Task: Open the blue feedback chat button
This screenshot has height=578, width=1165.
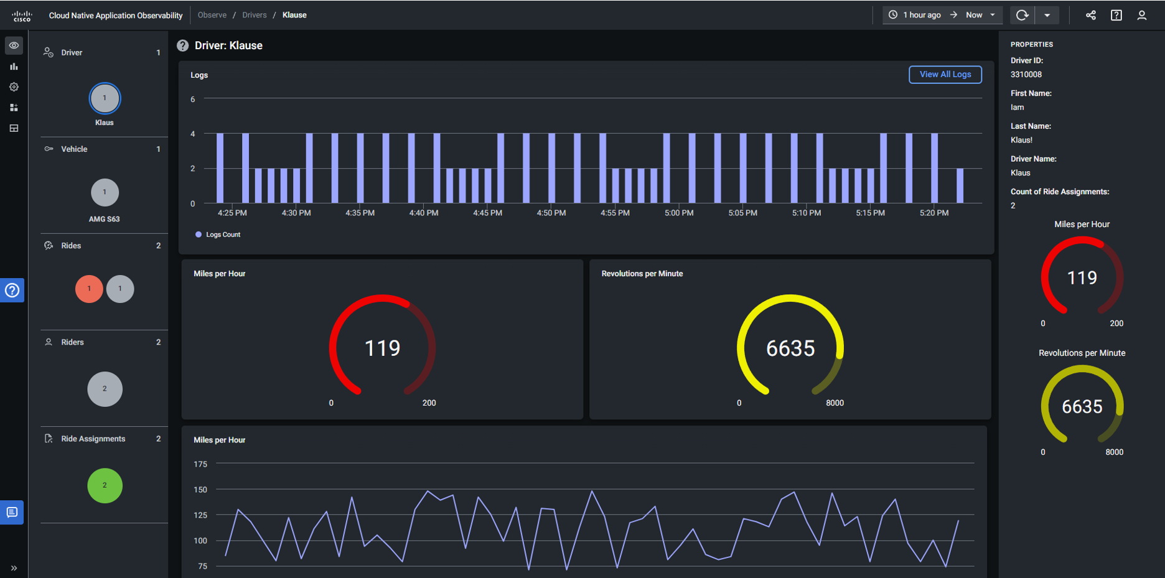Action: pyautogui.click(x=12, y=512)
